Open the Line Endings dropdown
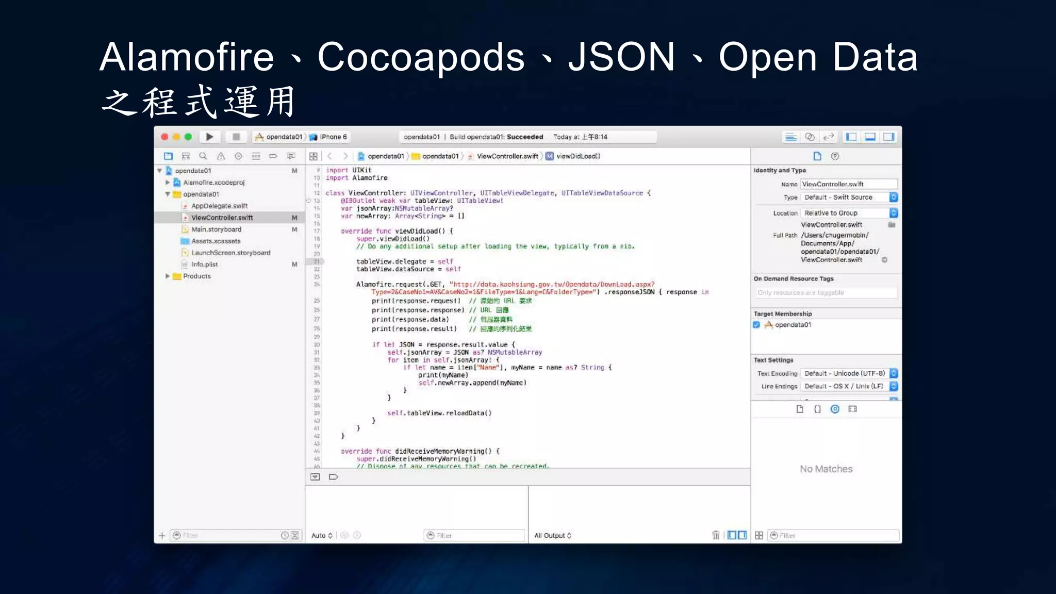1056x594 pixels. pos(849,386)
